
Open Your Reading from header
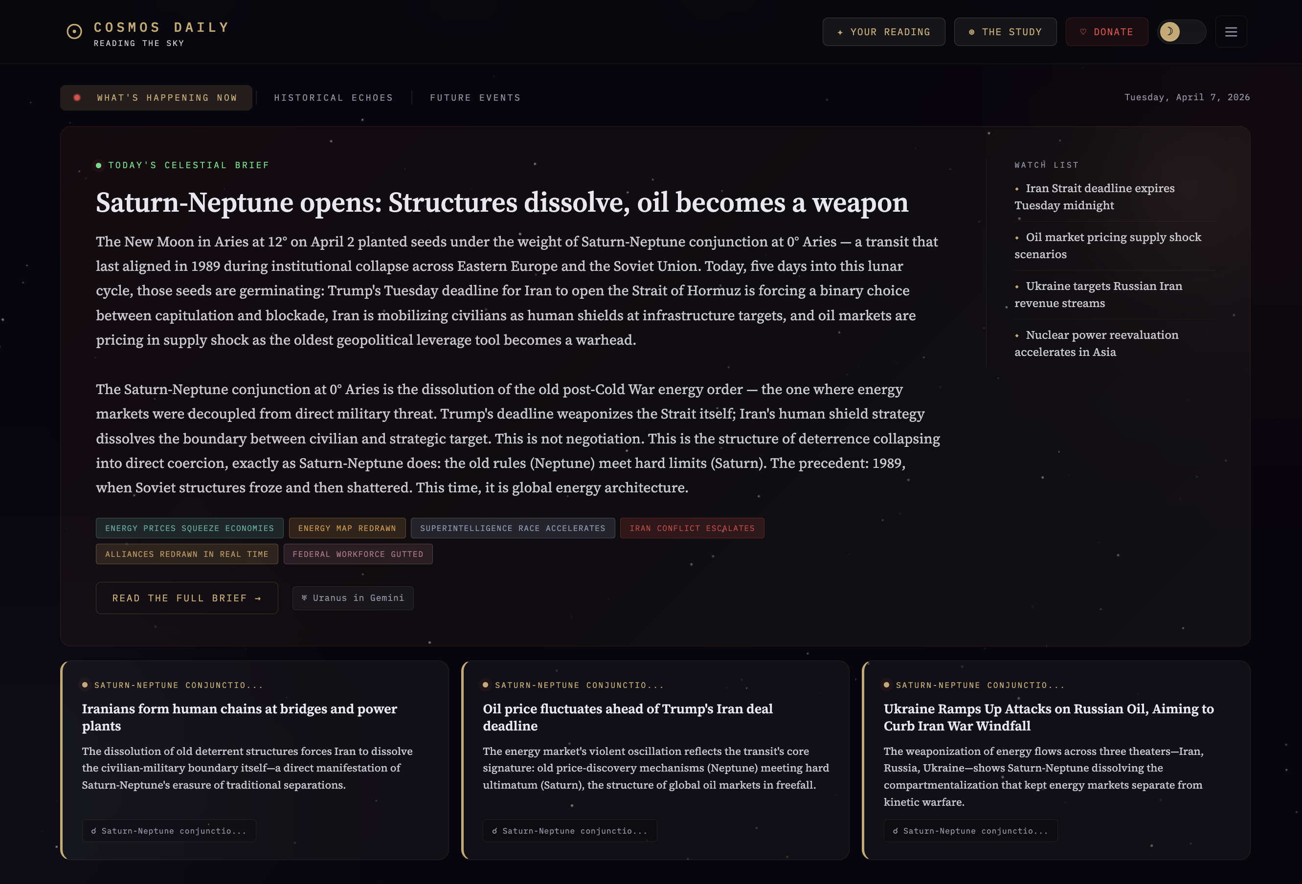click(x=883, y=32)
